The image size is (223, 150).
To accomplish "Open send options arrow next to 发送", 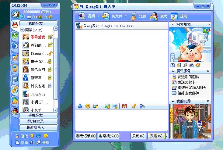I will 167,136.
